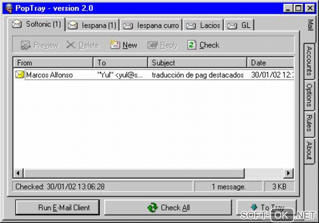Viewport: 319px width, 223px height.
Task: Switch to the Options side tab
Action: click(309, 95)
